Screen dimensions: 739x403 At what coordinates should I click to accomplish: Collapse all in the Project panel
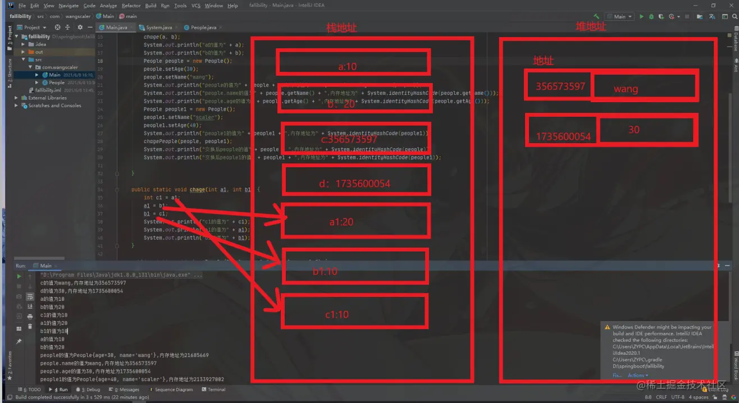67,27
